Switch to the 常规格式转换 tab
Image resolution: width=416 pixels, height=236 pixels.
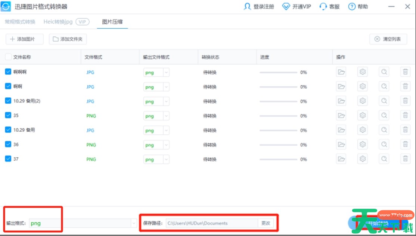[x=19, y=22]
